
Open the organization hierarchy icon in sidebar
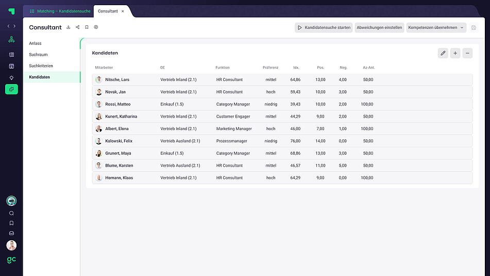(x=11, y=39)
